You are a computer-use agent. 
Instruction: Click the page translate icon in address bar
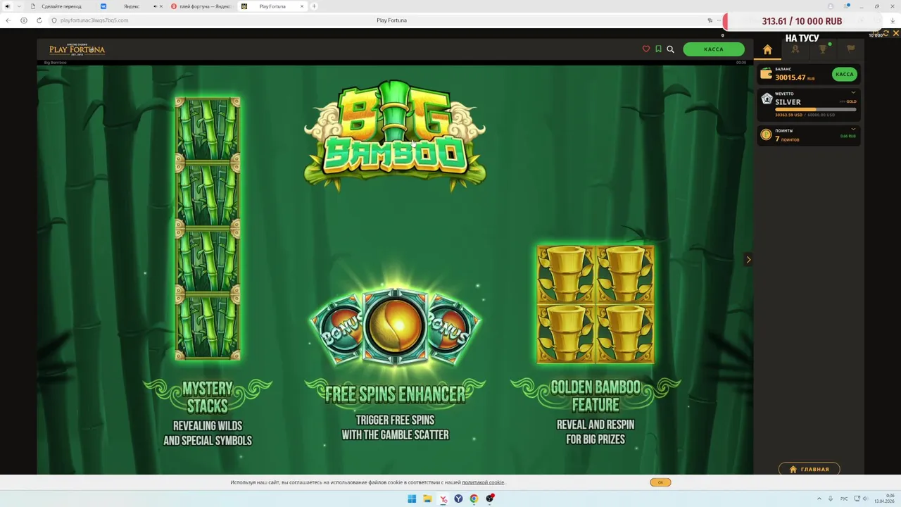coord(710,20)
